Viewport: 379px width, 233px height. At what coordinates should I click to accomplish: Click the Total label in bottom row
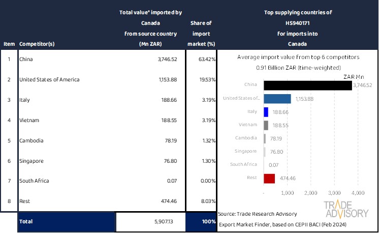26,222
